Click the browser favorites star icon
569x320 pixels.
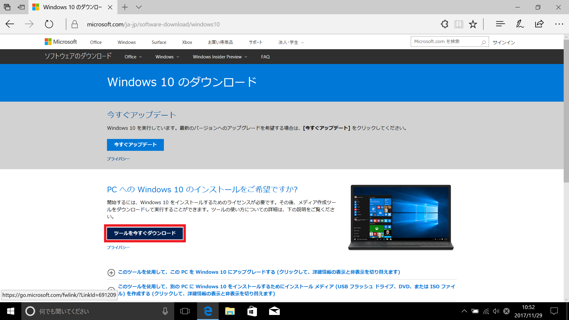click(x=473, y=24)
